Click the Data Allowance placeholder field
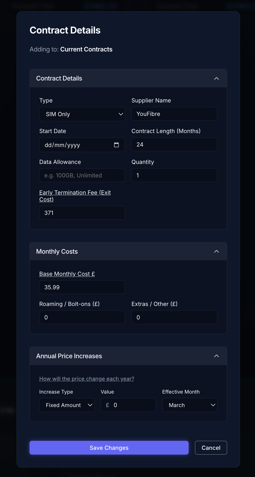 click(82, 175)
